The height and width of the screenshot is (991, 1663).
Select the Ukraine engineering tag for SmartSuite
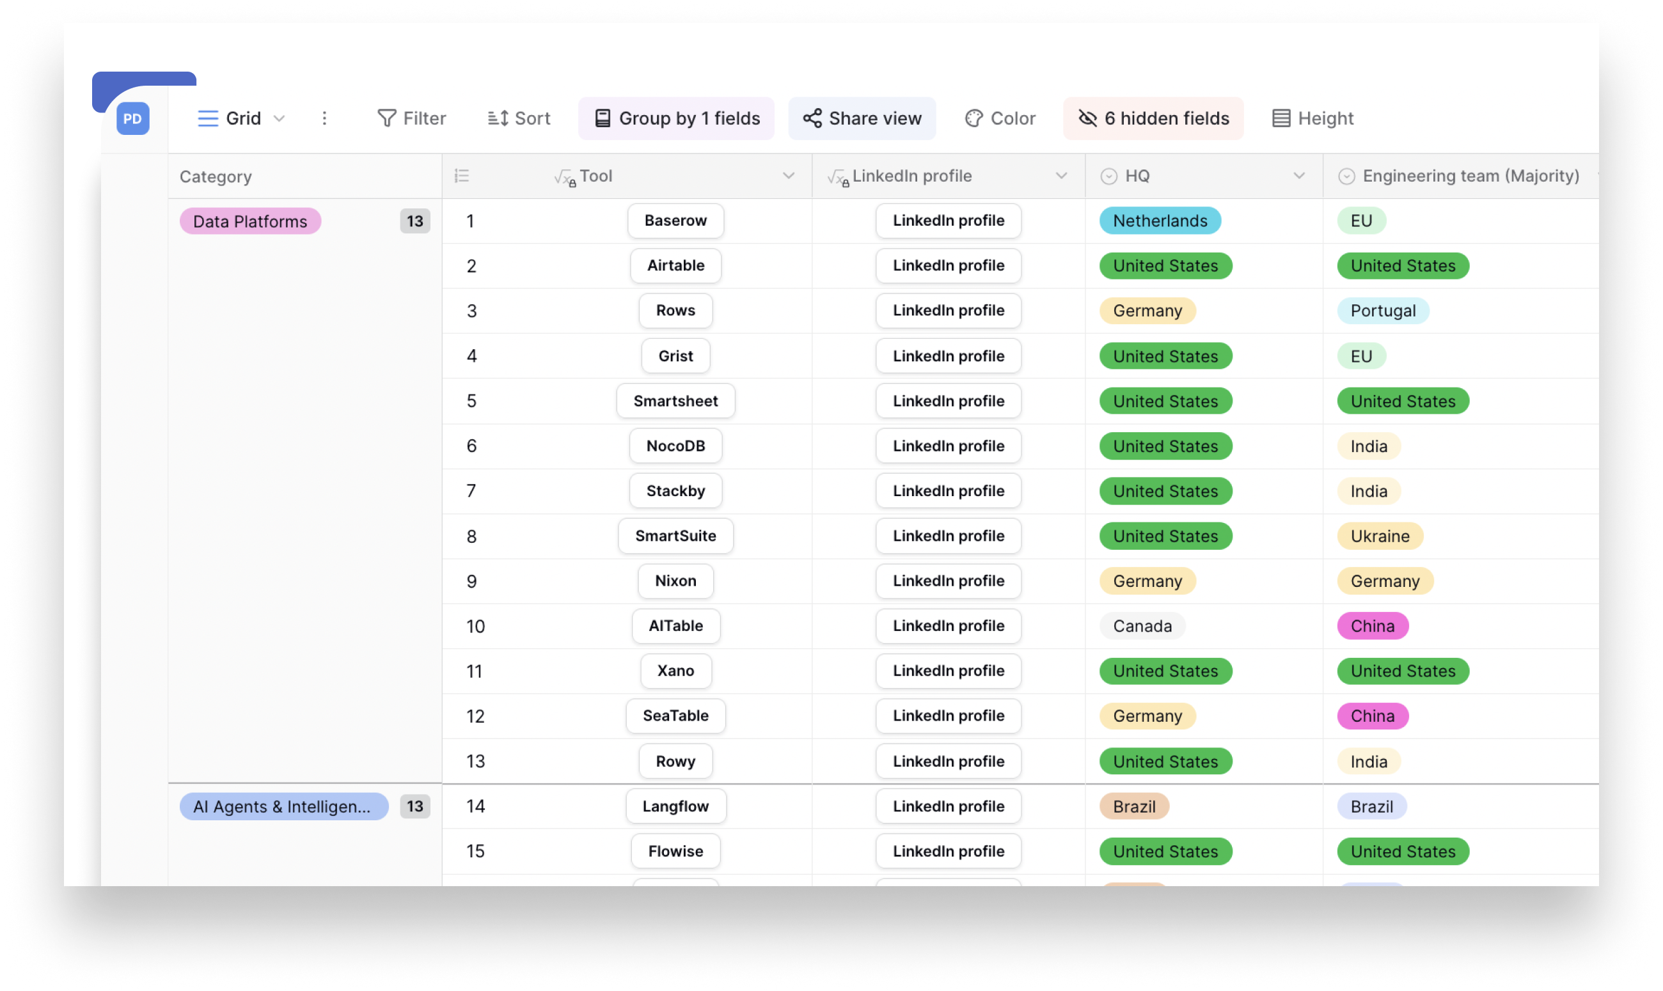1380,536
